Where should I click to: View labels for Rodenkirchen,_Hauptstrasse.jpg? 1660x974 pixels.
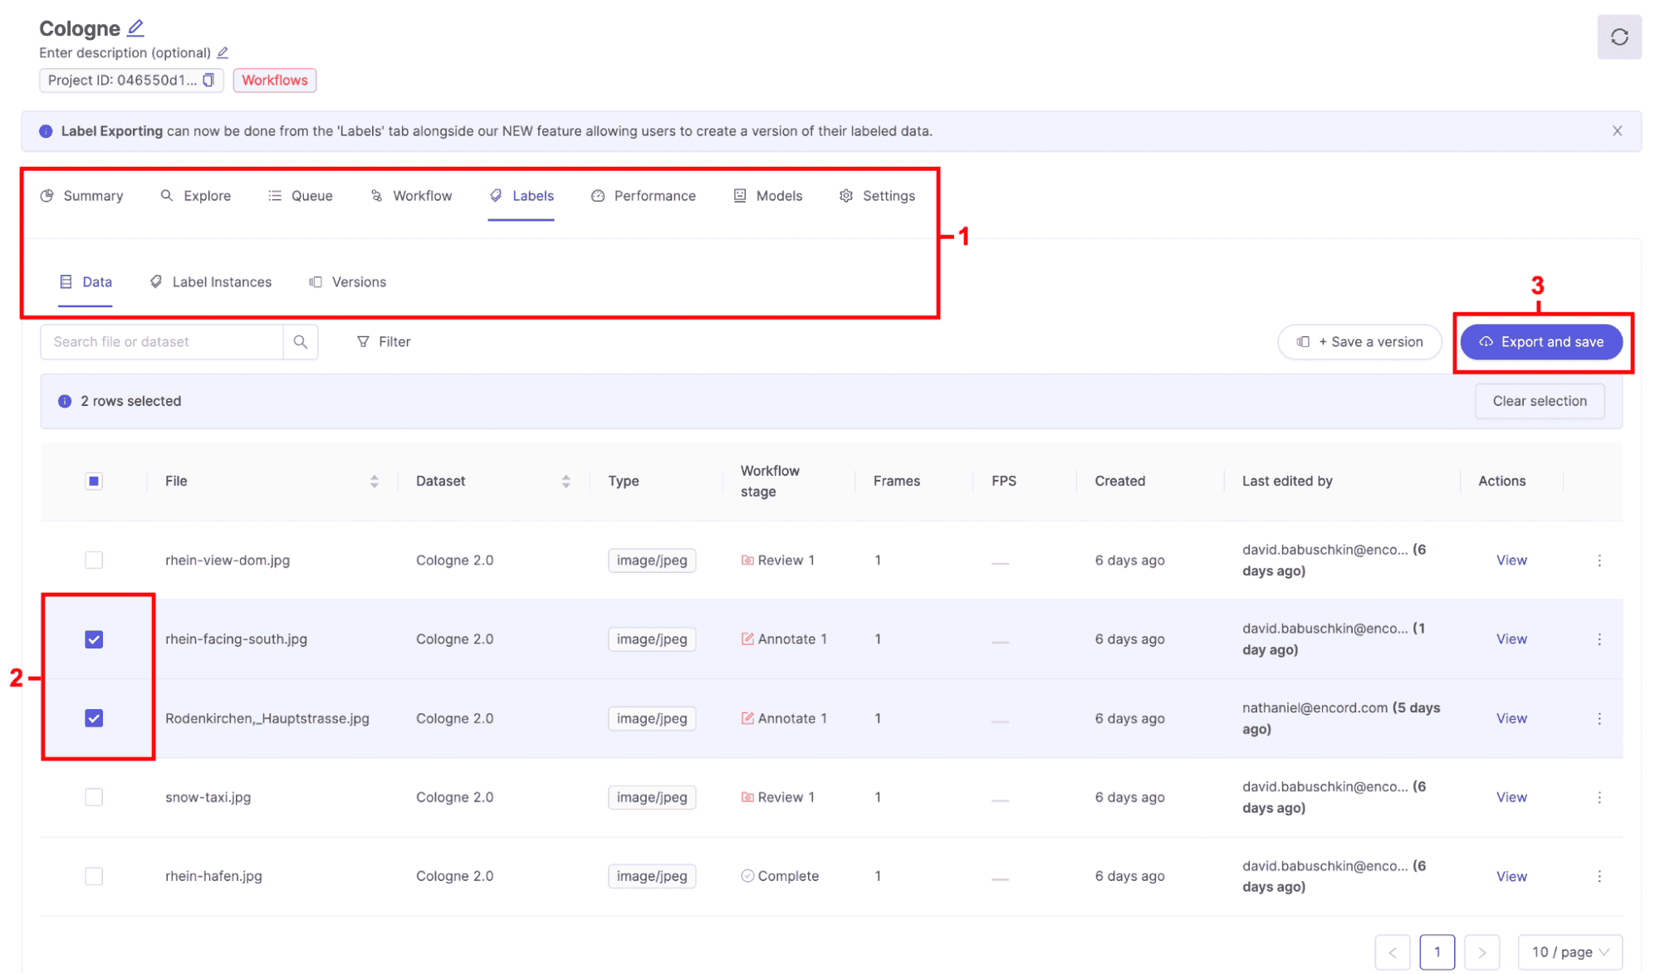coord(1511,718)
